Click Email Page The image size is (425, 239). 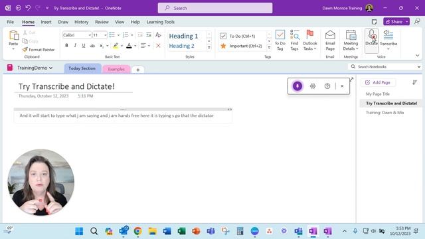330,40
